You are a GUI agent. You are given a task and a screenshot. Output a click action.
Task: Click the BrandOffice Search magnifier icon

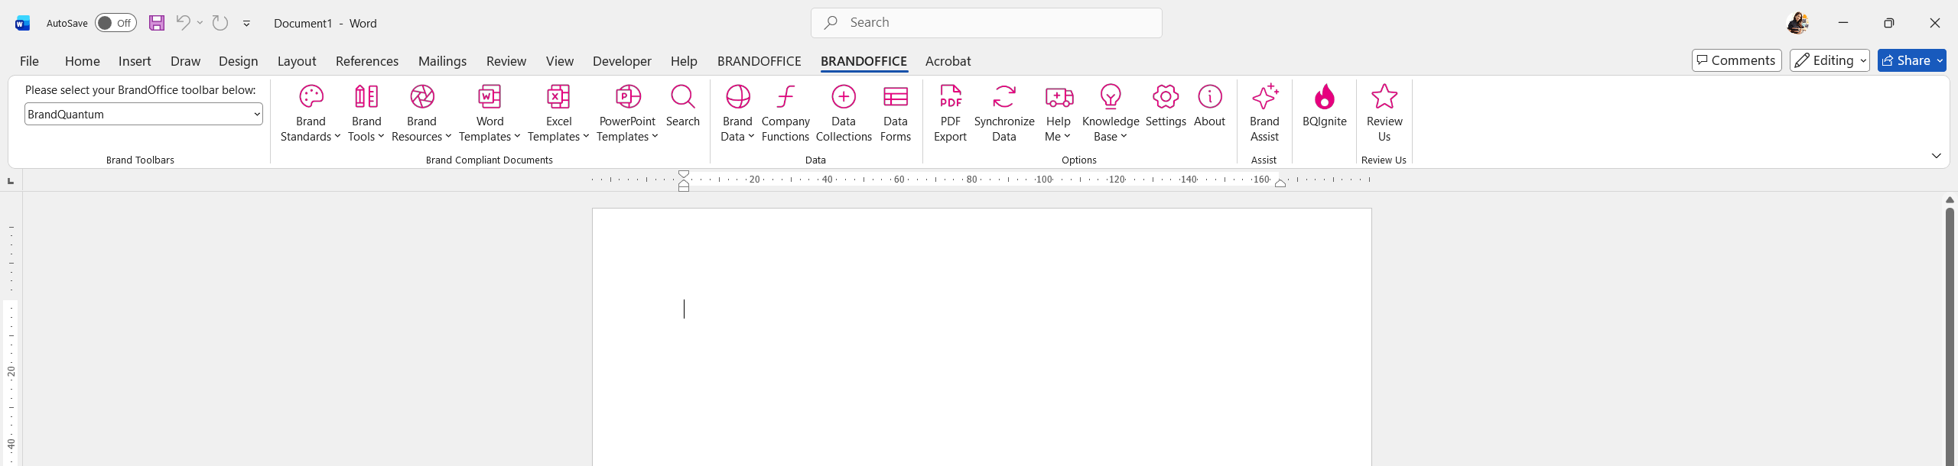[682, 97]
